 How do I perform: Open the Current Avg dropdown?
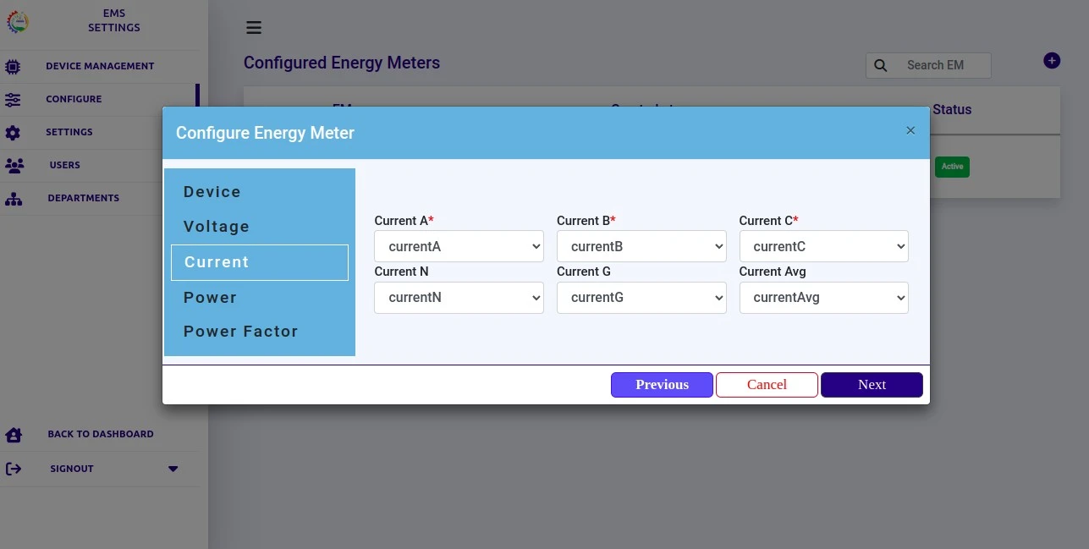824,298
